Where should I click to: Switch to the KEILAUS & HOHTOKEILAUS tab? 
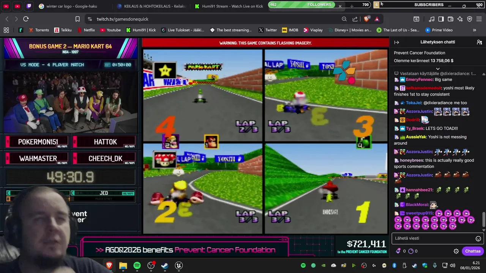pos(151,6)
